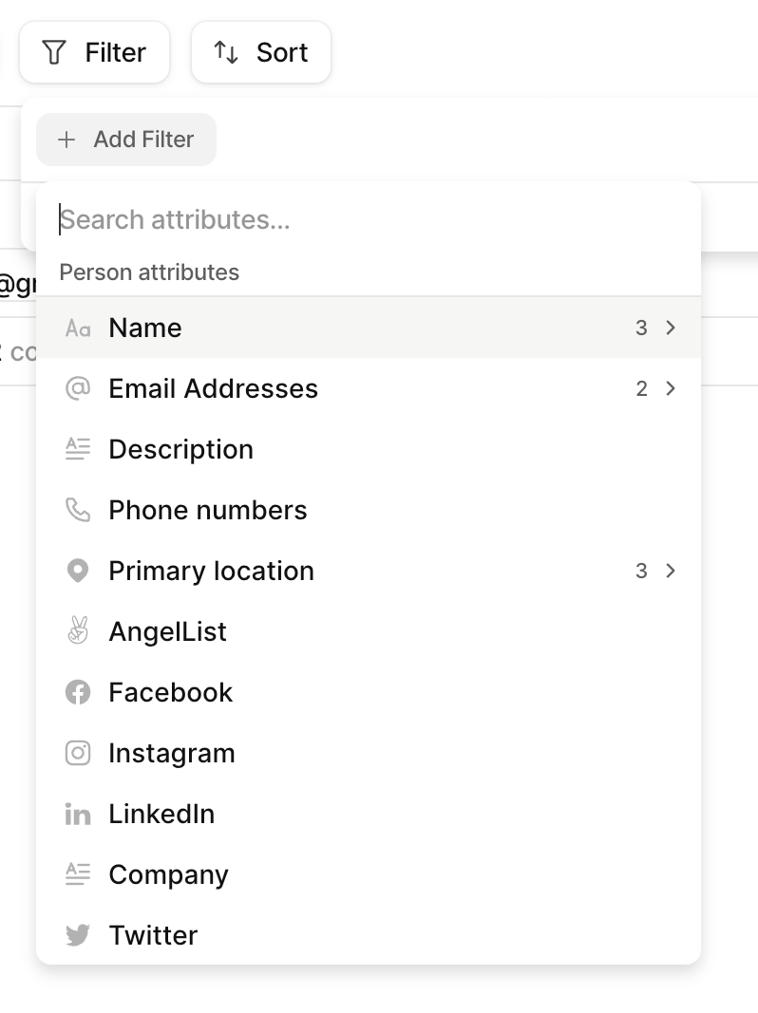Select the @ icon for Email Addresses
This screenshot has width=758, height=1013.
(x=78, y=388)
